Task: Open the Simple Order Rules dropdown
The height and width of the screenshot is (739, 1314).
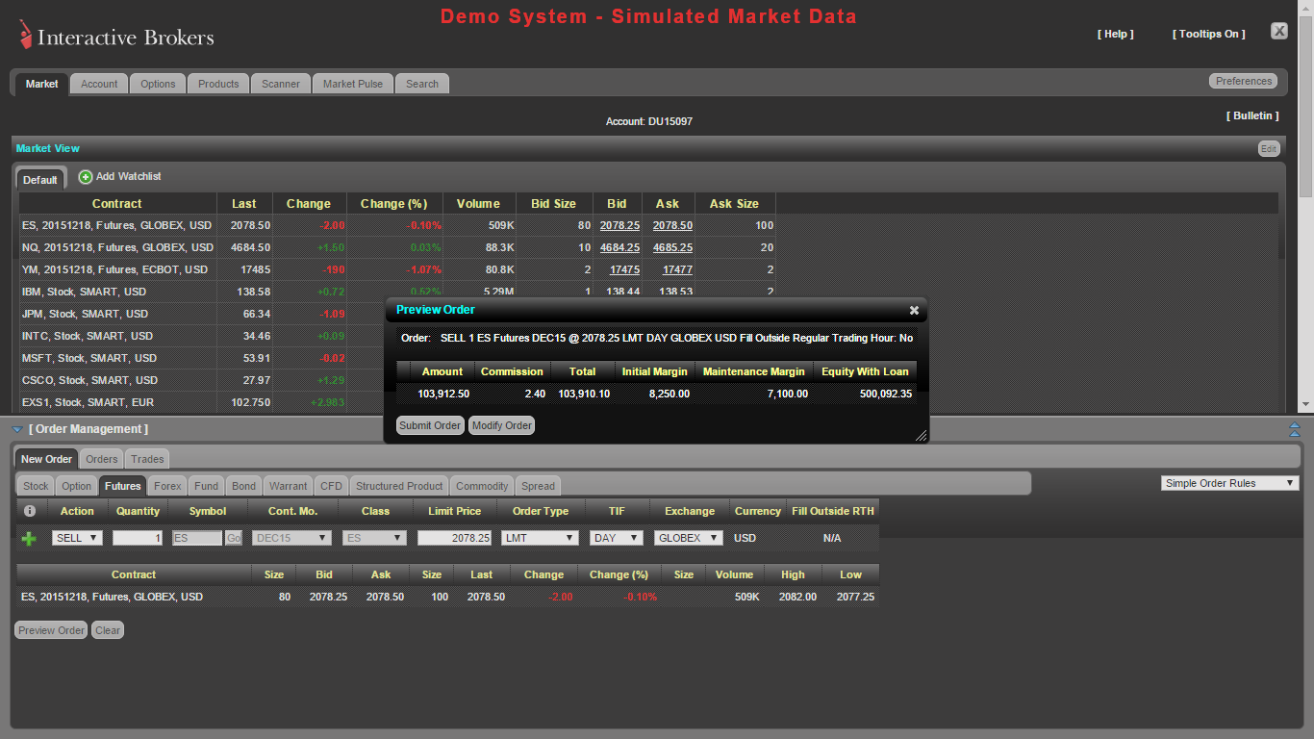Action: tap(1230, 483)
